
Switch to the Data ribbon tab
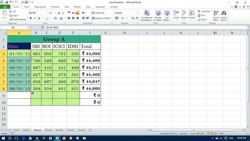(67, 7)
